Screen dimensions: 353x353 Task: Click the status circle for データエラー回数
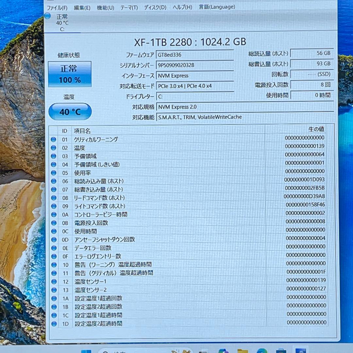point(53,248)
